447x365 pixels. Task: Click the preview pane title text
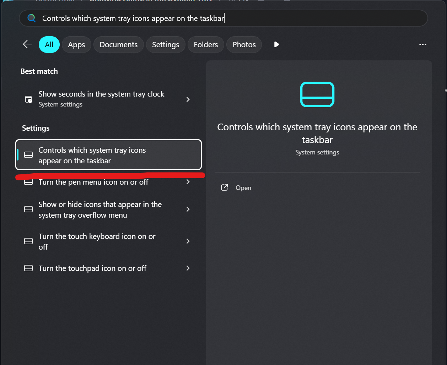317,133
